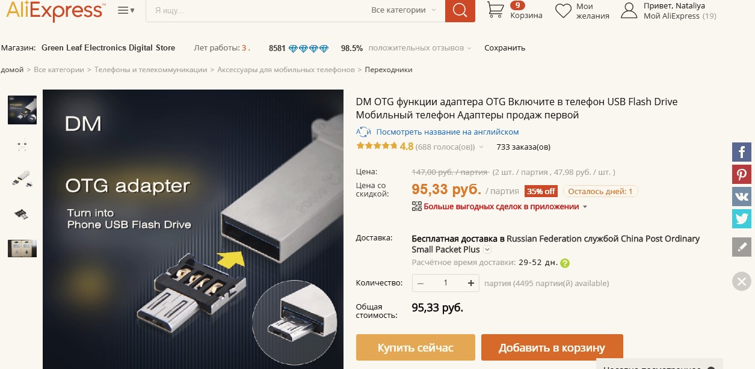Click the orange search magnifier button
The height and width of the screenshot is (369, 755).
tap(460, 10)
